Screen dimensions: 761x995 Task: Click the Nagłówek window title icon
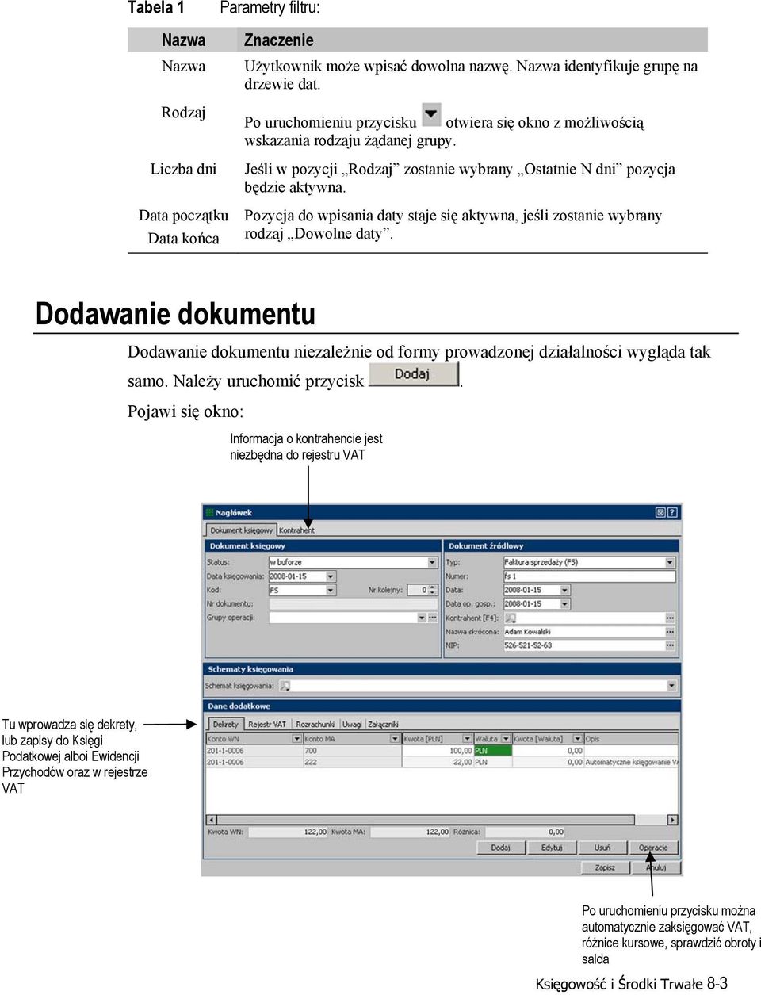click(x=210, y=513)
